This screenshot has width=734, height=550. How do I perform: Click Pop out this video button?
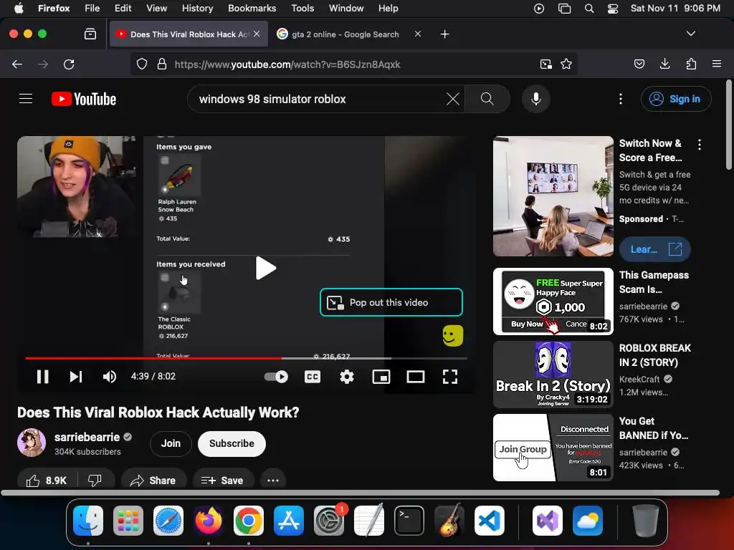coord(391,302)
